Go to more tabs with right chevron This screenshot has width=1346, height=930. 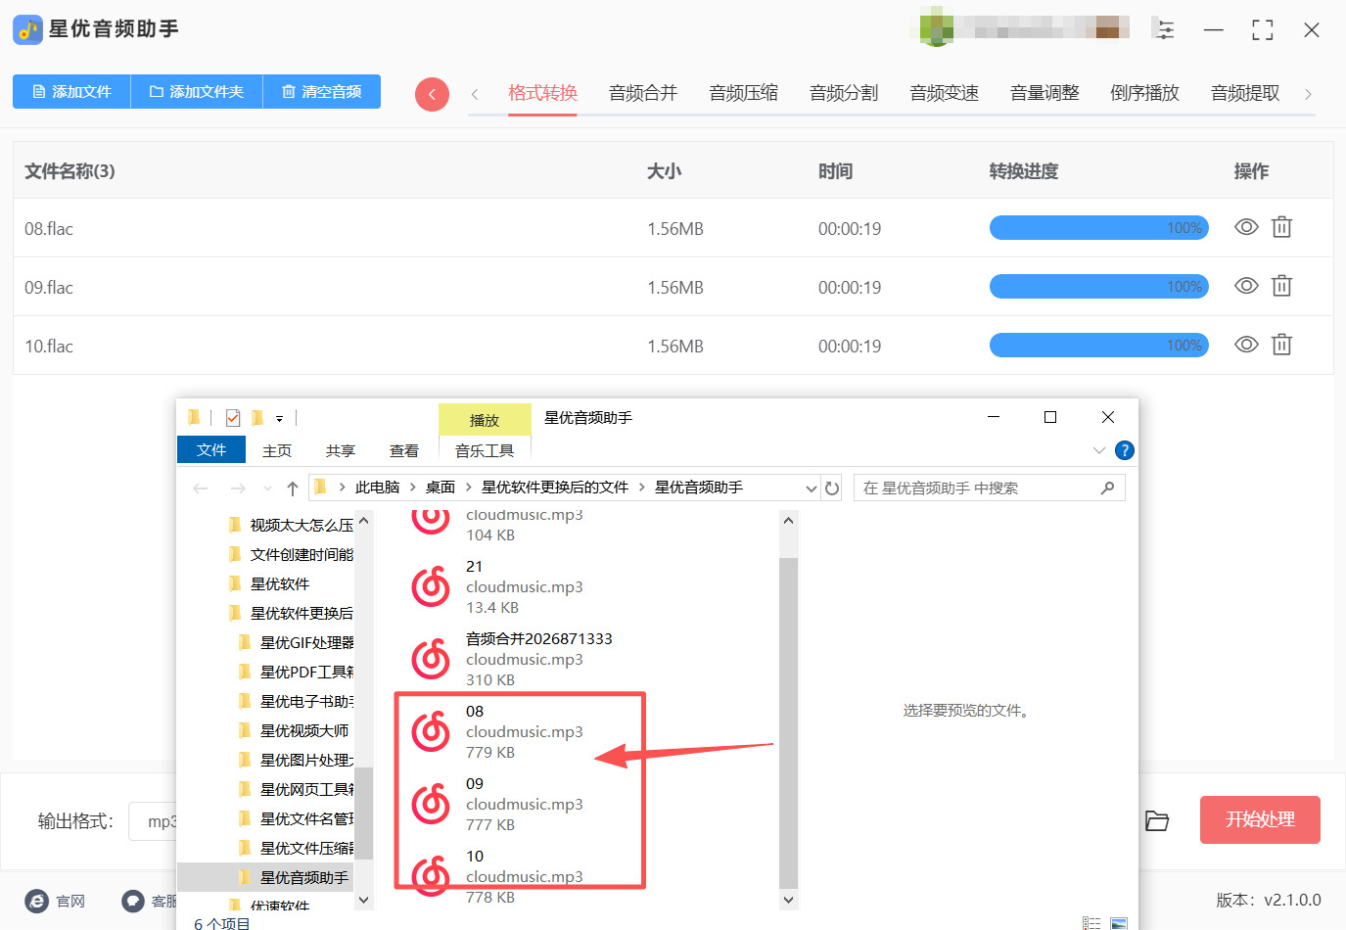tap(1308, 94)
